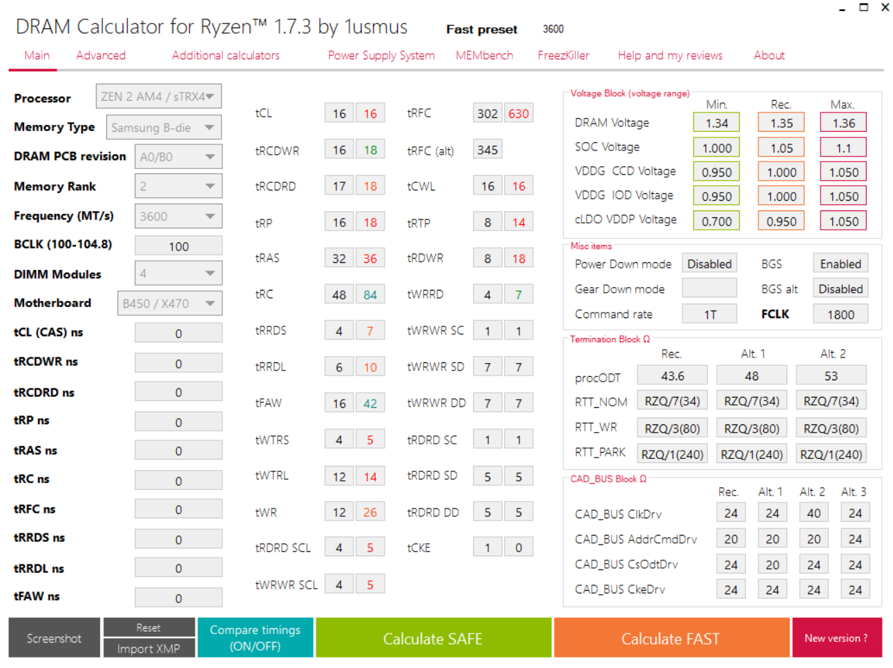Screen dimensions: 893x668
Task: Click RTT_PARK Alt. 1 RZQ/1(240) value
Action: click(x=751, y=454)
